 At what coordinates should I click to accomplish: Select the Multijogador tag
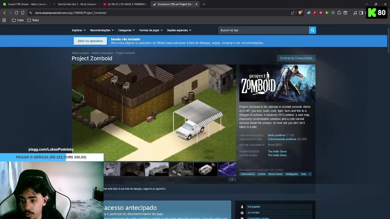click(292, 174)
